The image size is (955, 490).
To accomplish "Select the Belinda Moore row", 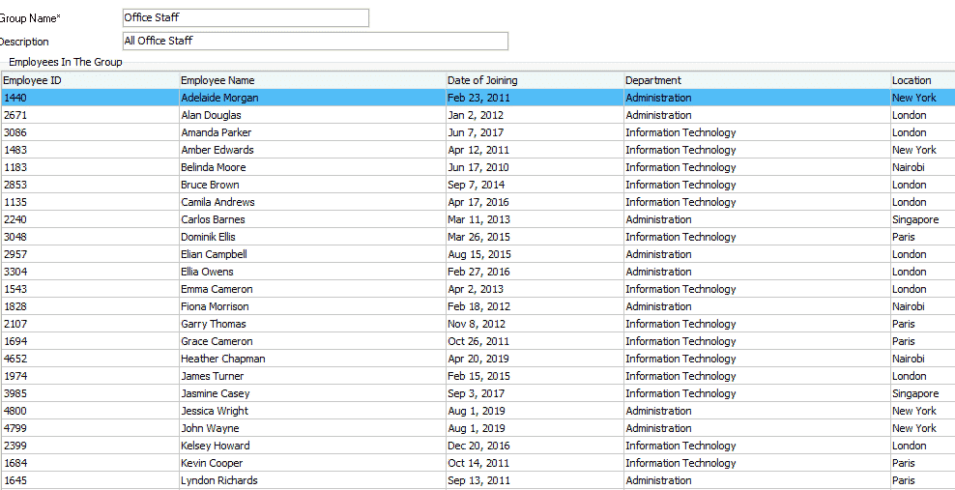I will click(x=478, y=167).
